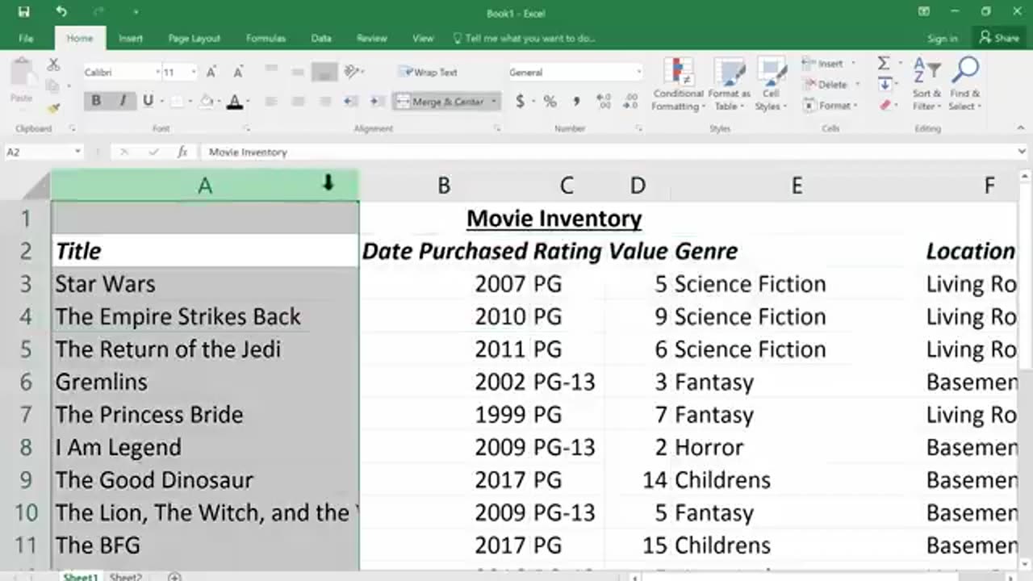The image size is (1033, 581).
Task: Click the Share button
Action: point(998,38)
